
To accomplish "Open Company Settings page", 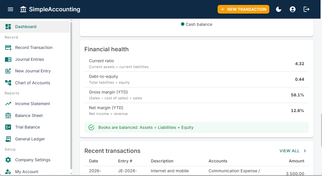I will click(x=35, y=160).
